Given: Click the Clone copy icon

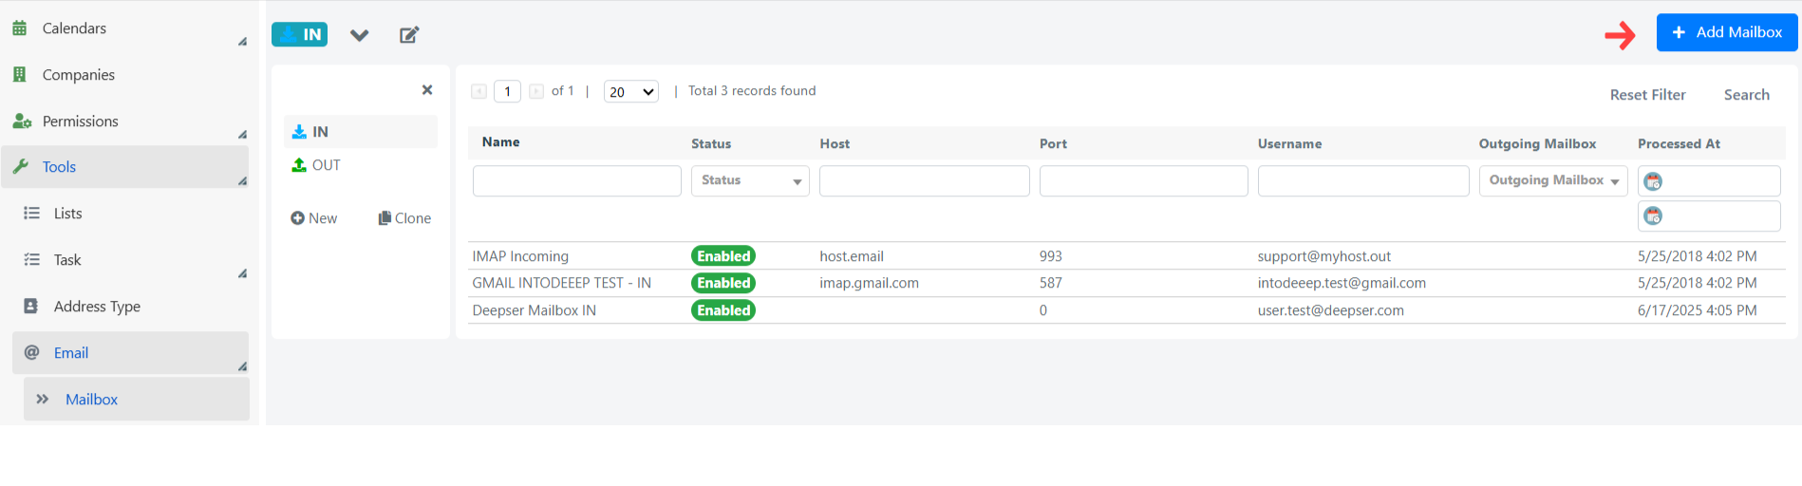Looking at the screenshot, I should tap(385, 218).
